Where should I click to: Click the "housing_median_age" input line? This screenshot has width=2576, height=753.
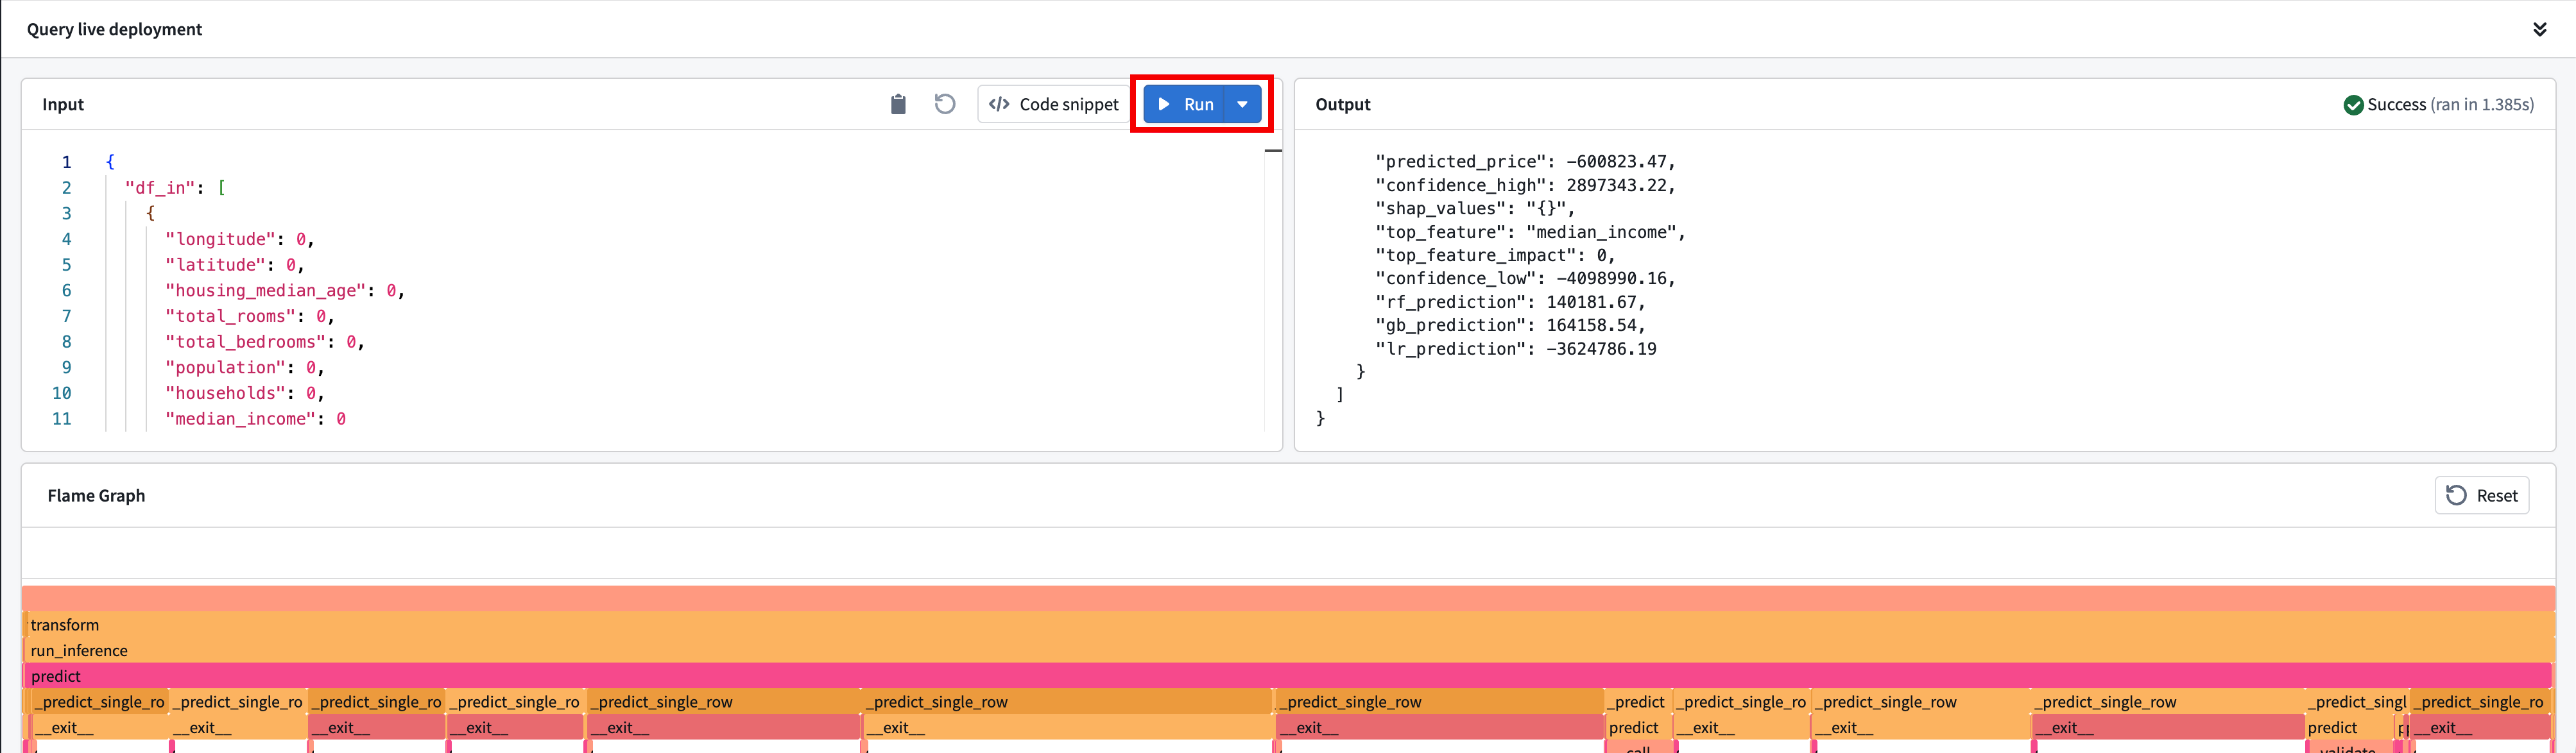coord(285,291)
